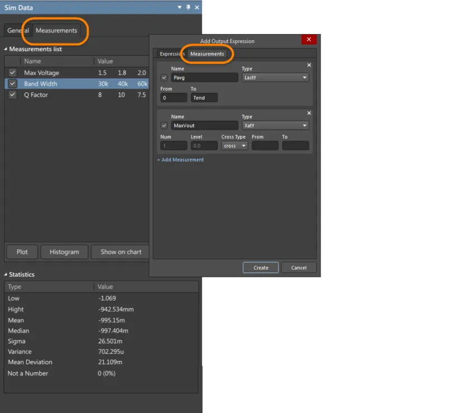Click the Hight value -942.534mm
The width and height of the screenshot is (470, 413).
(x=116, y=309)
